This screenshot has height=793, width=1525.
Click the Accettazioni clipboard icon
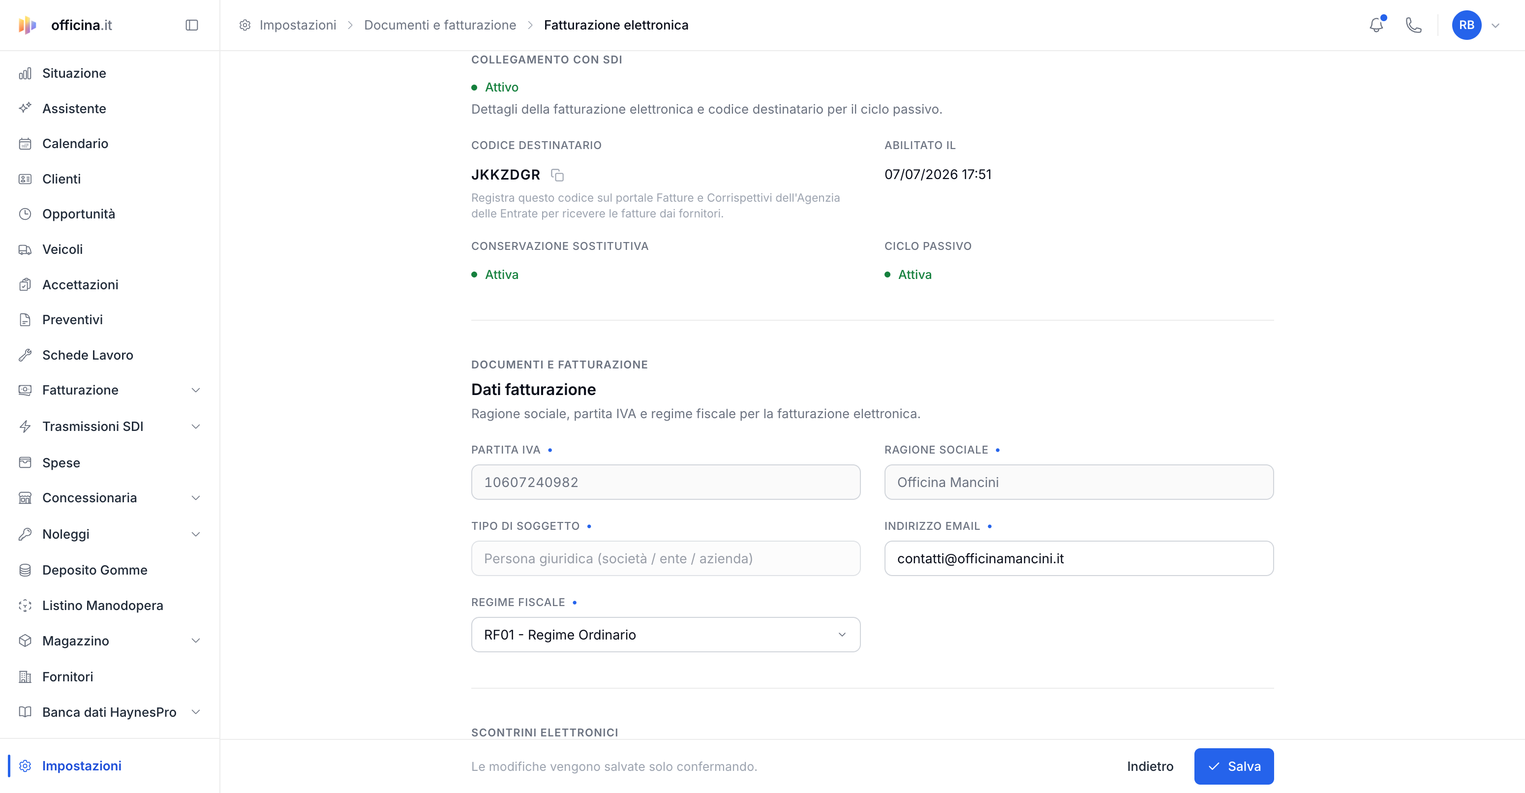click(x=25, y=285)
